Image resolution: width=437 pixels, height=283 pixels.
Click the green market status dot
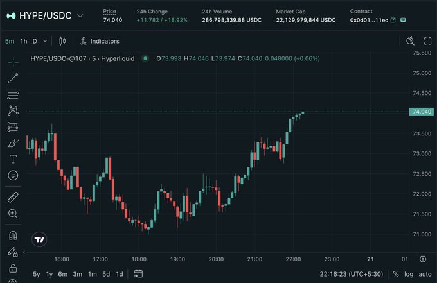click(145, 58)
